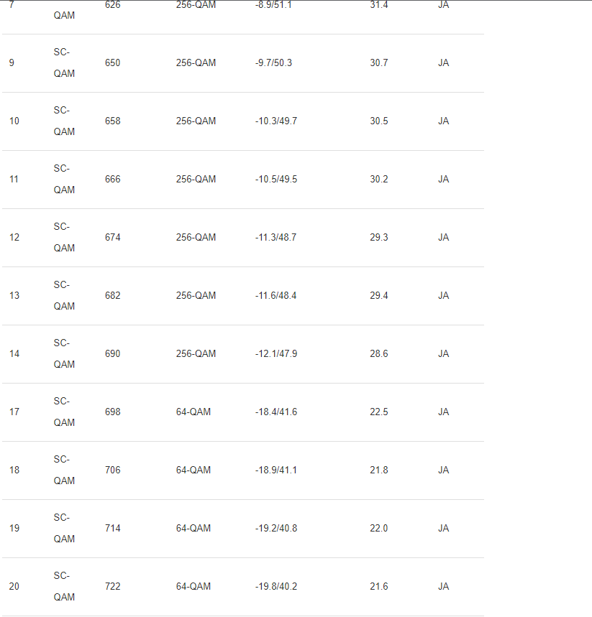Select SNR value 29.4
This screenshot has width=592, height=617.
[379, 296]
